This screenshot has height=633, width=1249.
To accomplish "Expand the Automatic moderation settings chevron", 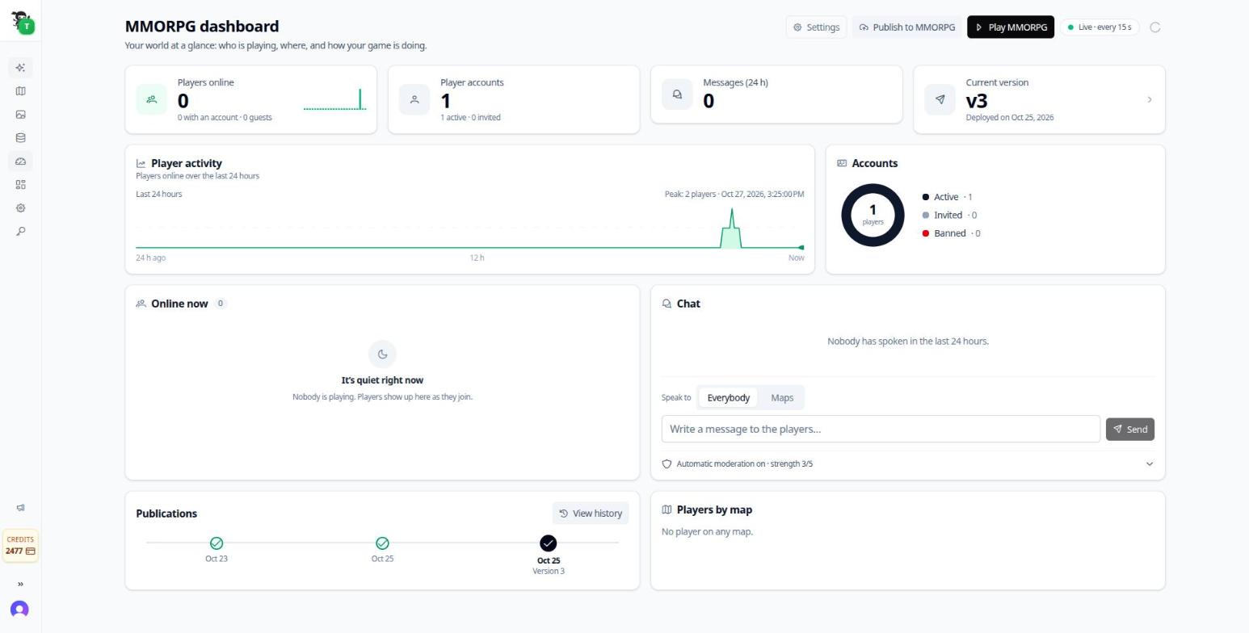I will click(x=1150, y=464).
